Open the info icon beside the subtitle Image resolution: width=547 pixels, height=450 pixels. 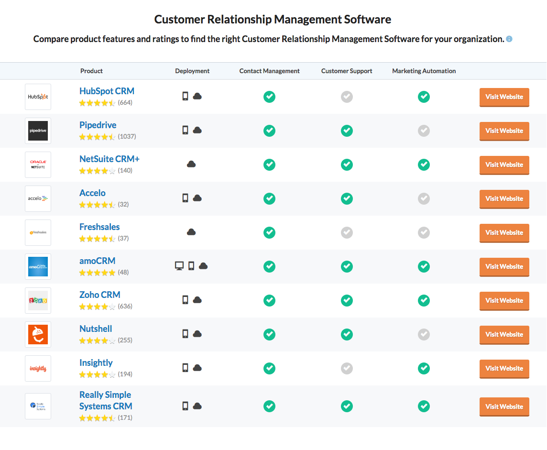tap(509, 39)
